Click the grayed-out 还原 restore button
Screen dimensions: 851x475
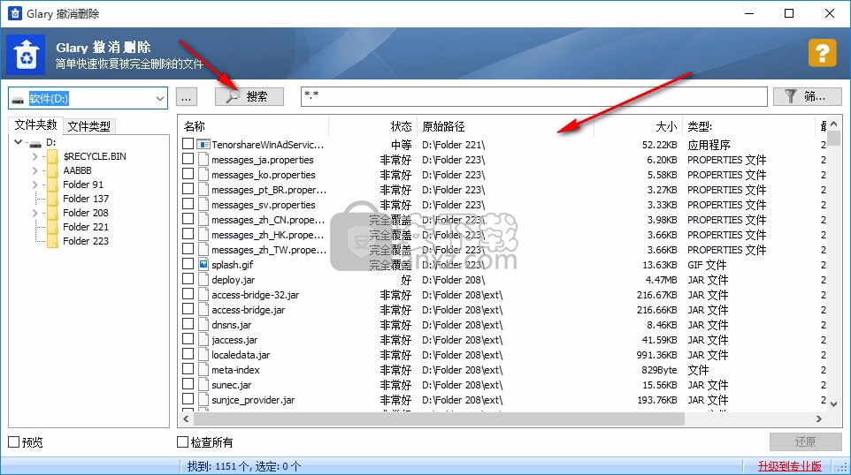click(x=805, y=442)
